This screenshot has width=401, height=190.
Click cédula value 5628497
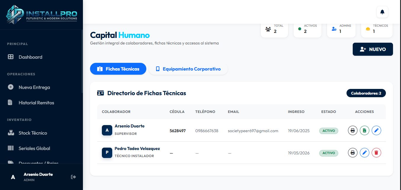178,131
